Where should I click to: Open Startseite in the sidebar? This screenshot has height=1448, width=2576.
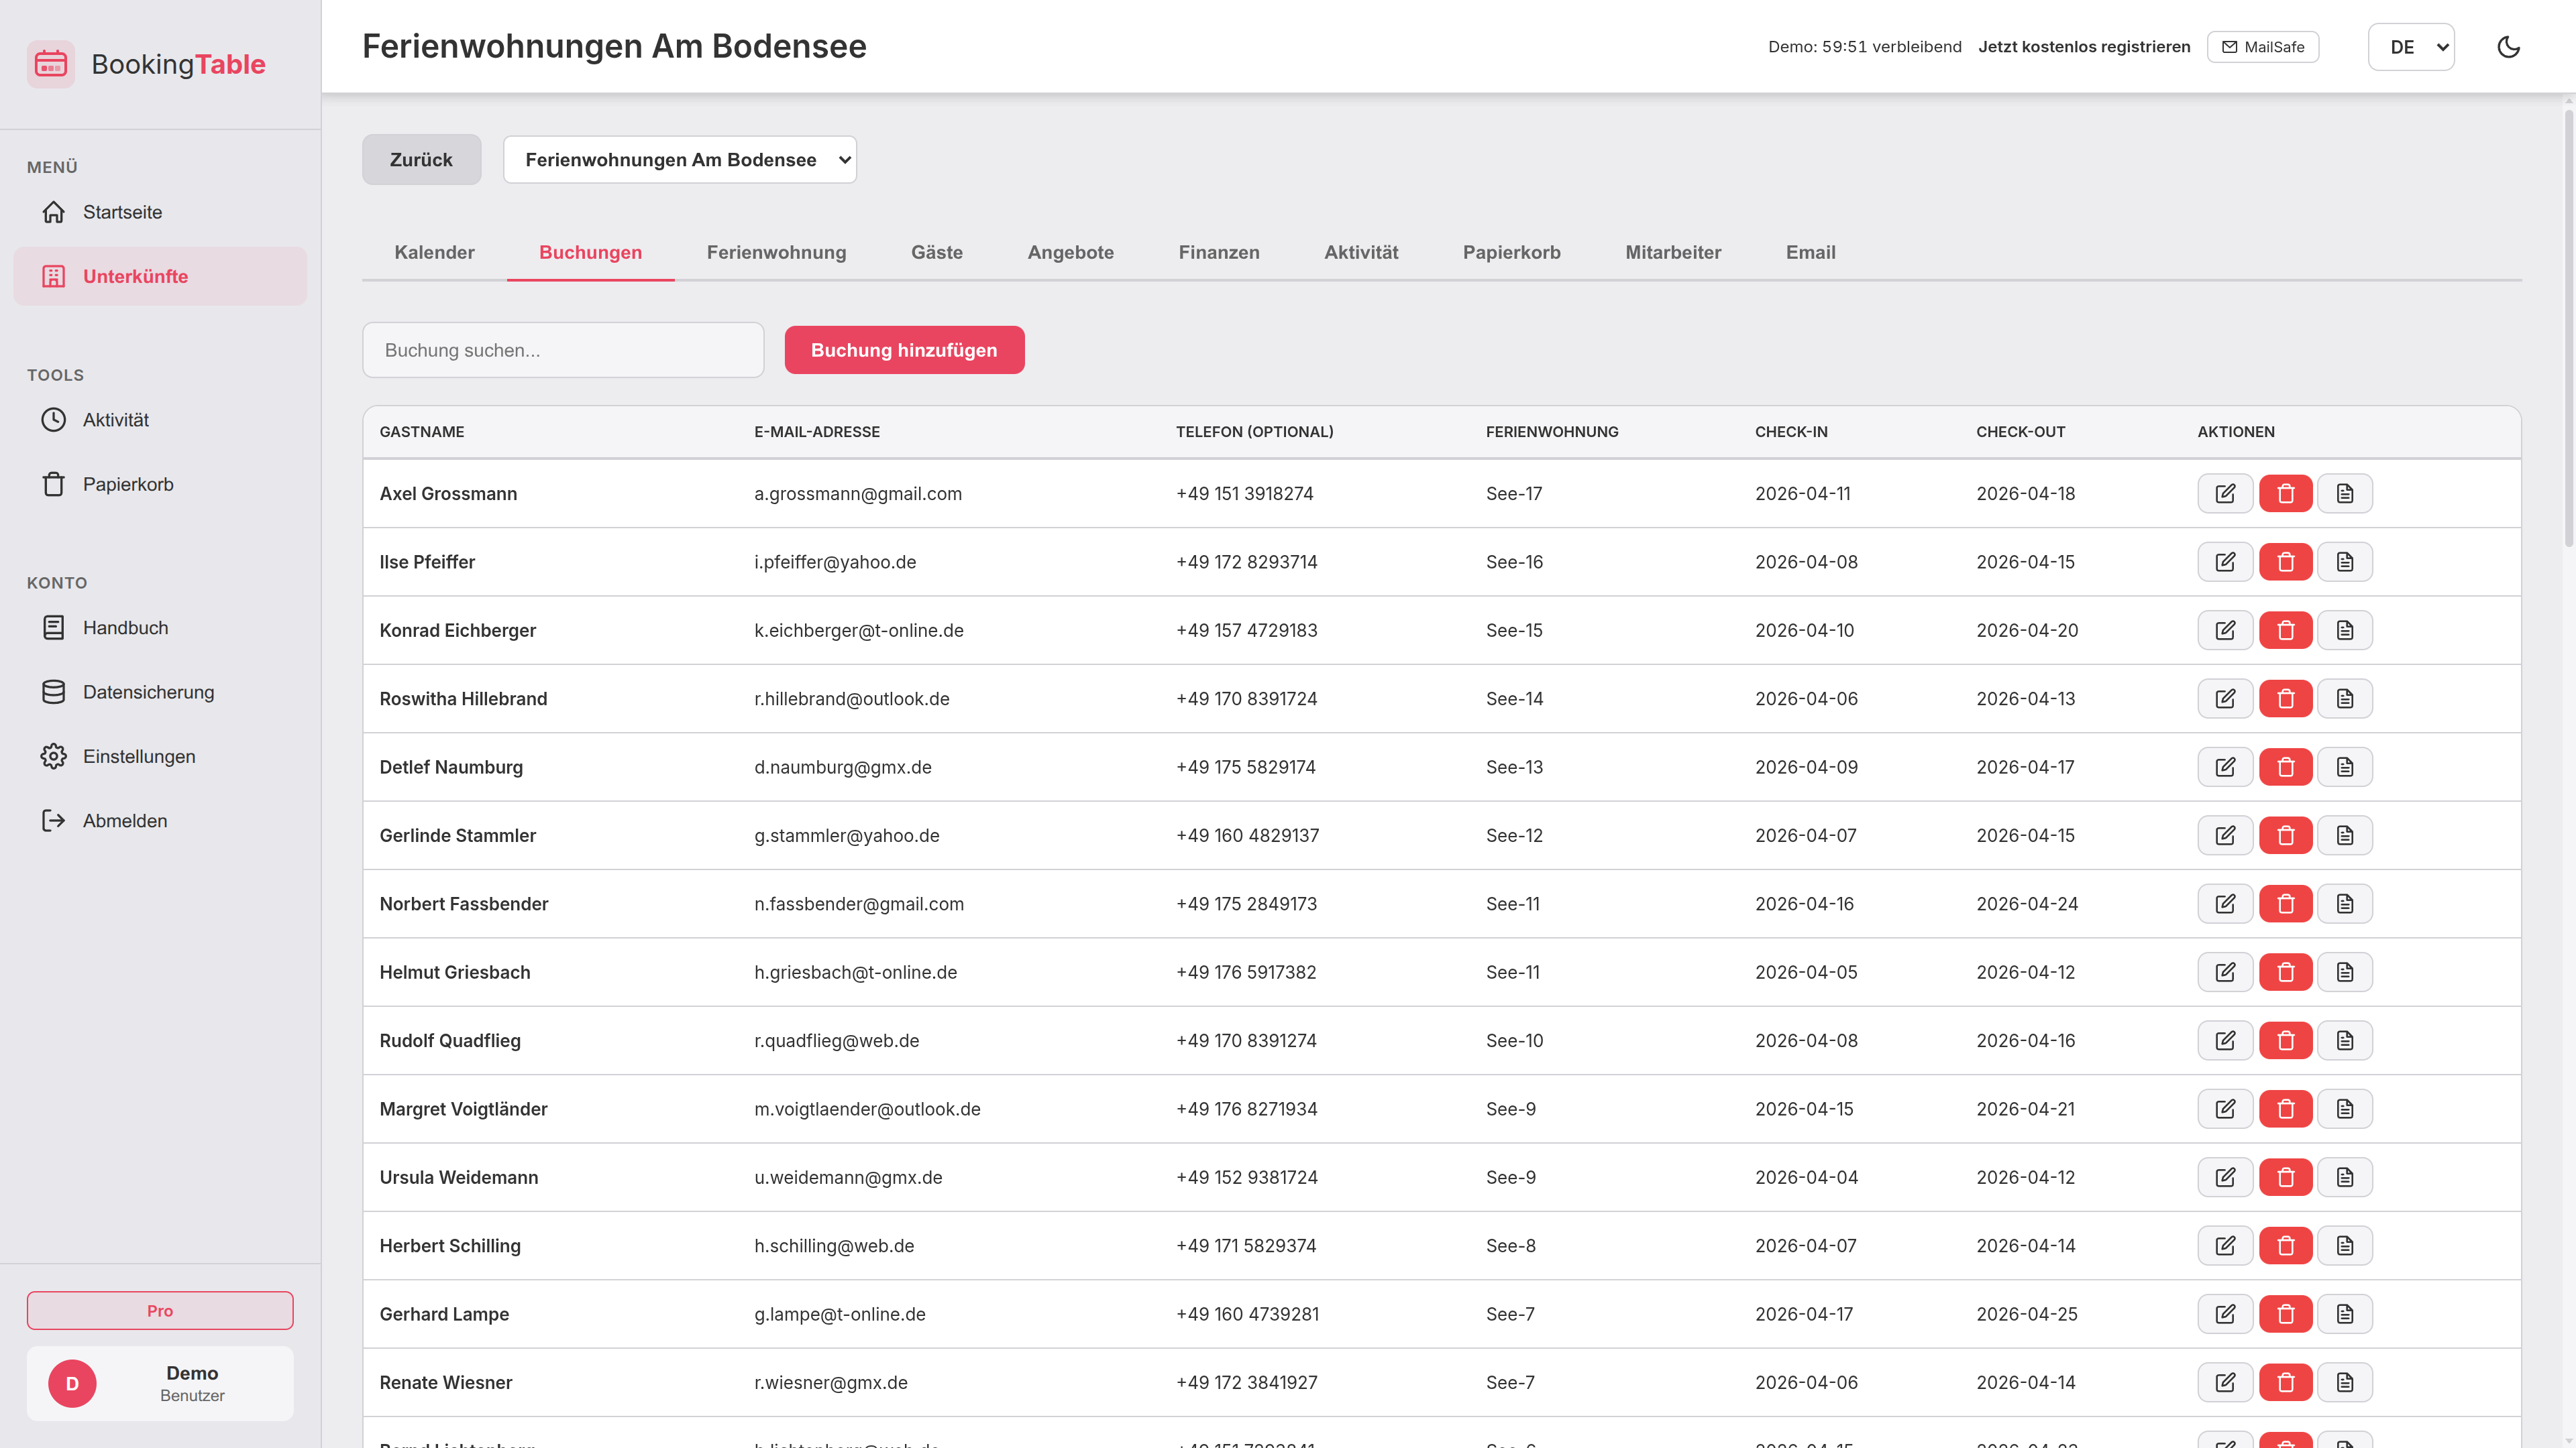click(x=160, y=212)
